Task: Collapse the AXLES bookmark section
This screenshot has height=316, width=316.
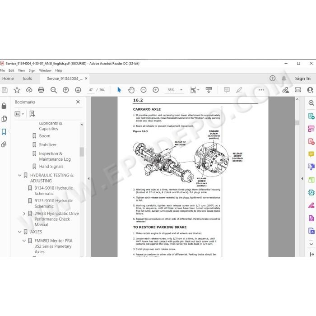Action: point(19,232)
